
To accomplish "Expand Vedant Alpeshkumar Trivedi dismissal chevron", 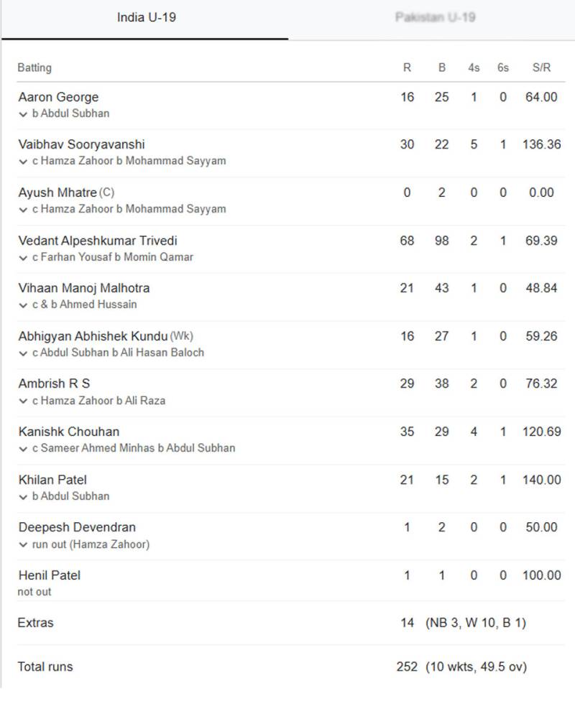I will pos(23,258).
